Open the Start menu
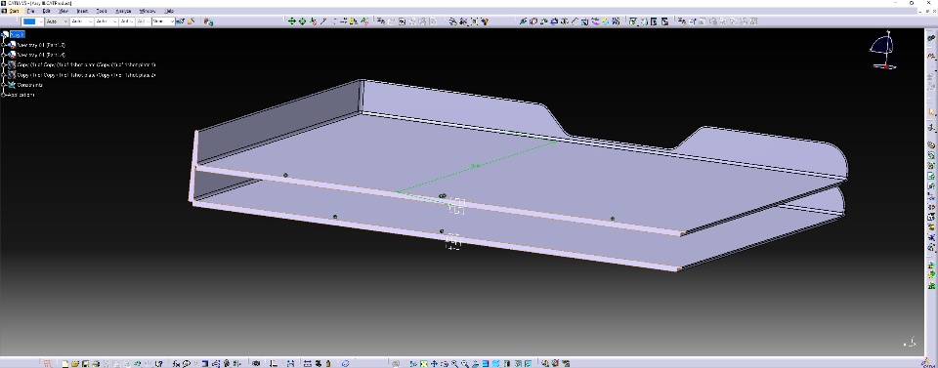 [13, 11]
